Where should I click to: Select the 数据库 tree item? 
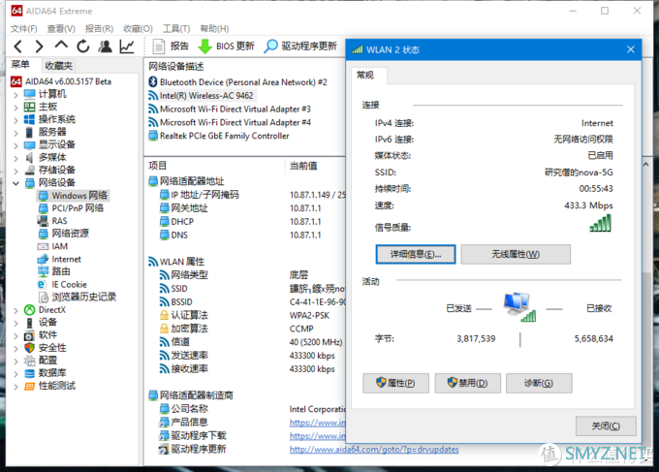click(x=46, y=373)
